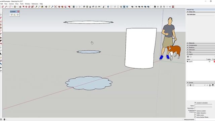215x121 pixels.
Task: Select the Circle shape tool
Action: (x=15, y=7)
